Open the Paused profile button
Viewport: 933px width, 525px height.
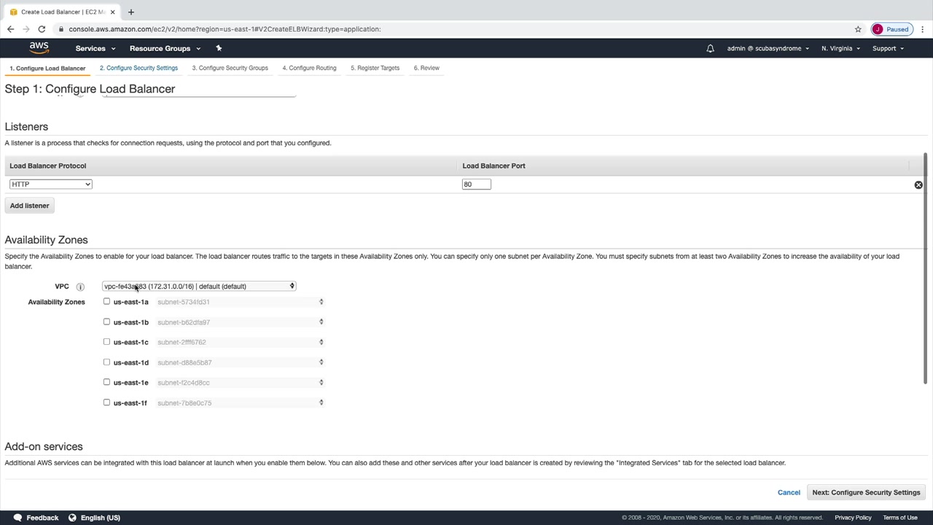point(891,29)
